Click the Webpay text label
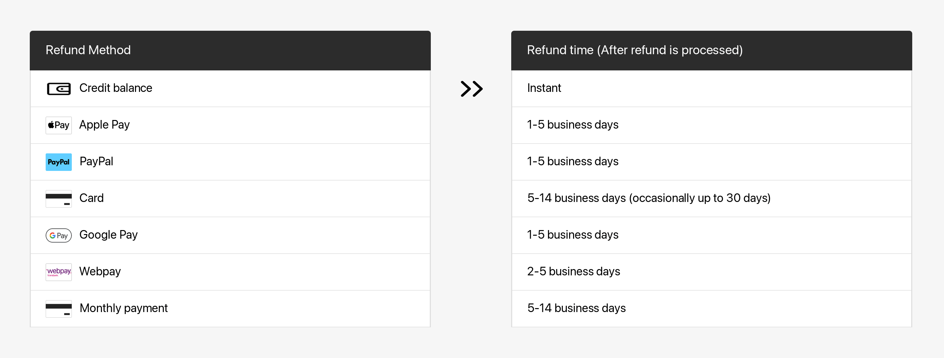This screenshot has height=358, width=944. tap(100, 271)
